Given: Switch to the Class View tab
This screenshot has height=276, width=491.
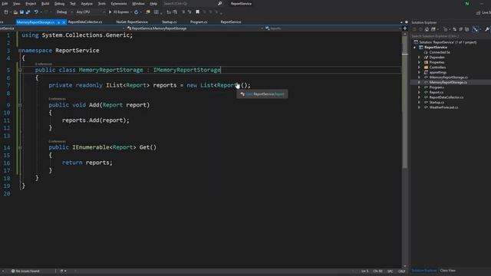Looking at the screenshot, I should 448,271.
